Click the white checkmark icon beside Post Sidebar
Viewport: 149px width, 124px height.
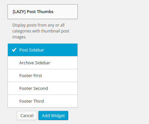click(x=14, y=50)
